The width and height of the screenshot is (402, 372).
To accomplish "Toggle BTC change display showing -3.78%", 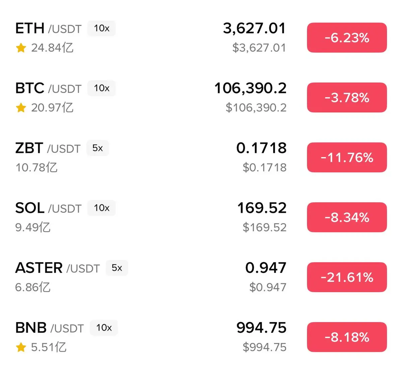I will [347, 98].
